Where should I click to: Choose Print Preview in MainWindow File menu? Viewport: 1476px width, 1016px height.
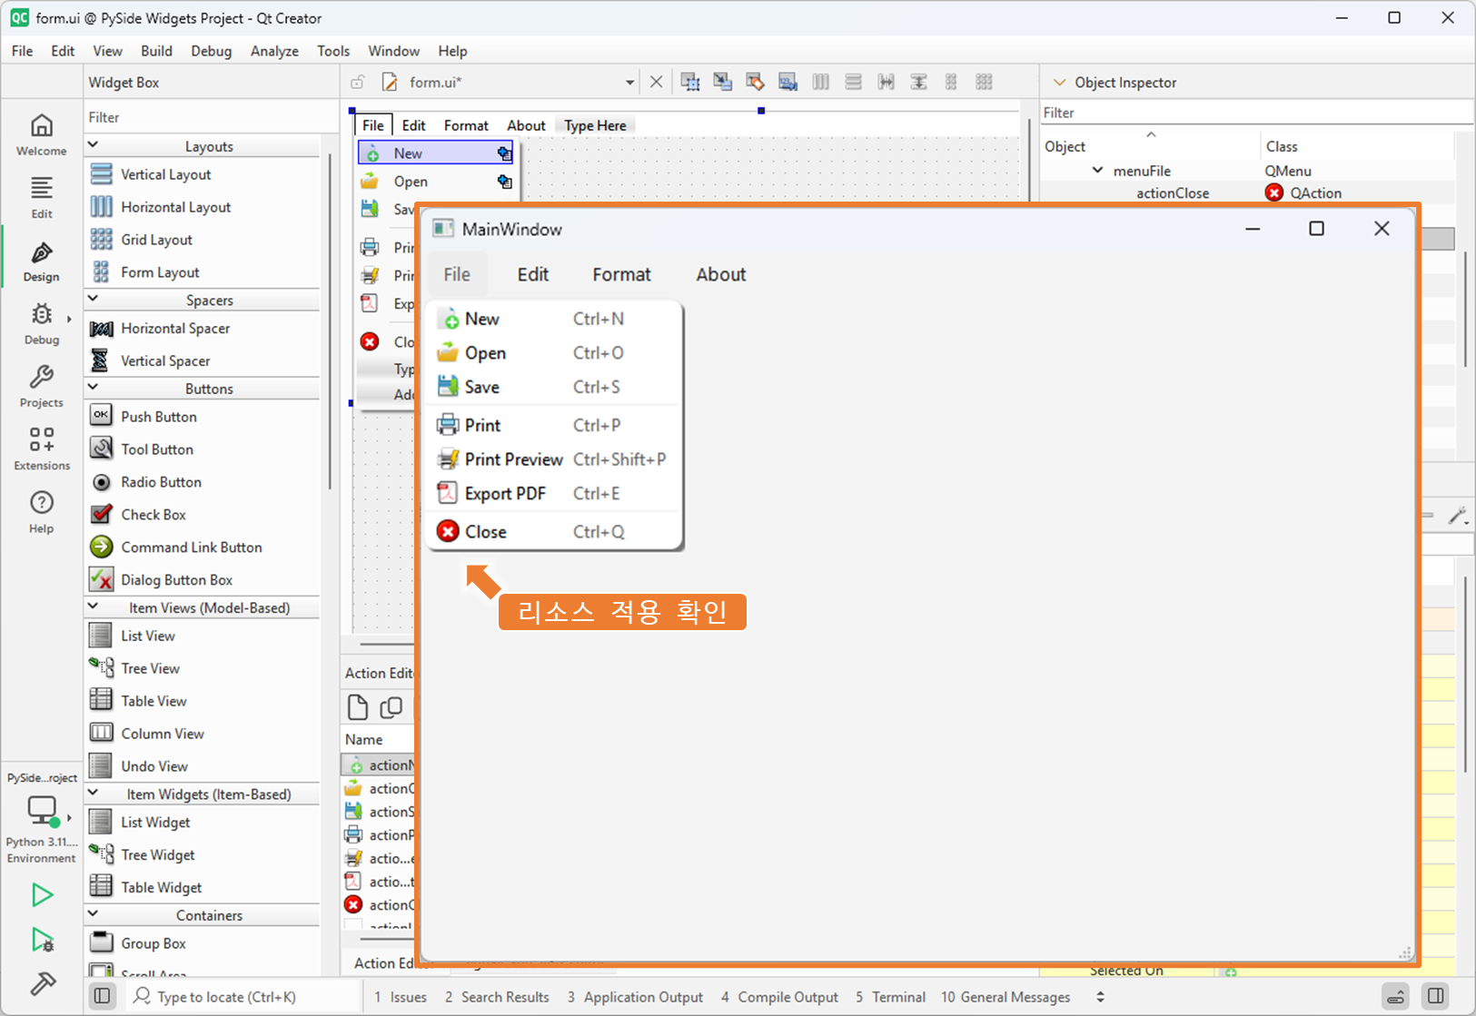click(x=553, y=459)
